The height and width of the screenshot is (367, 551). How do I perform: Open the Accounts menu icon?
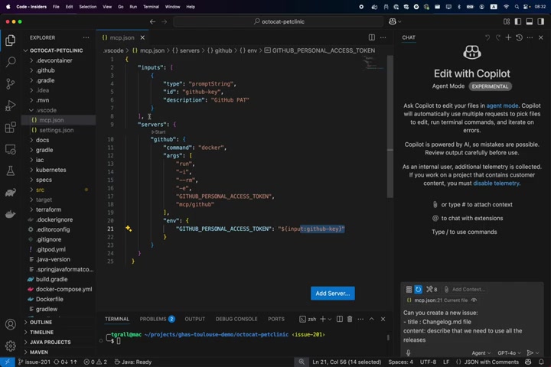click(x=10, y=324)
